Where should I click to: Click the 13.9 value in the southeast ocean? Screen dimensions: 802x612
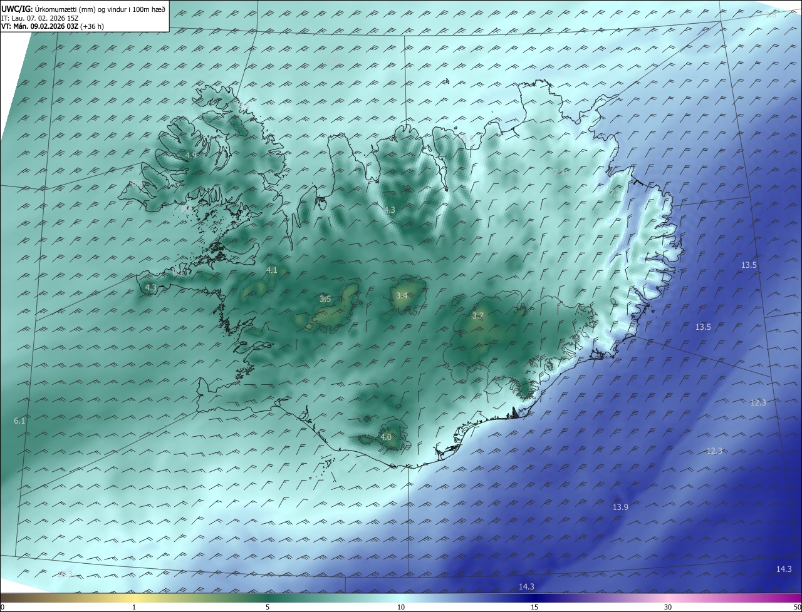(620, 507)
